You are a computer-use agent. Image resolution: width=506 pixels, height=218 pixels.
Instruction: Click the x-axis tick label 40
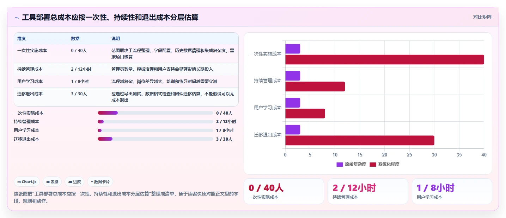484,155
